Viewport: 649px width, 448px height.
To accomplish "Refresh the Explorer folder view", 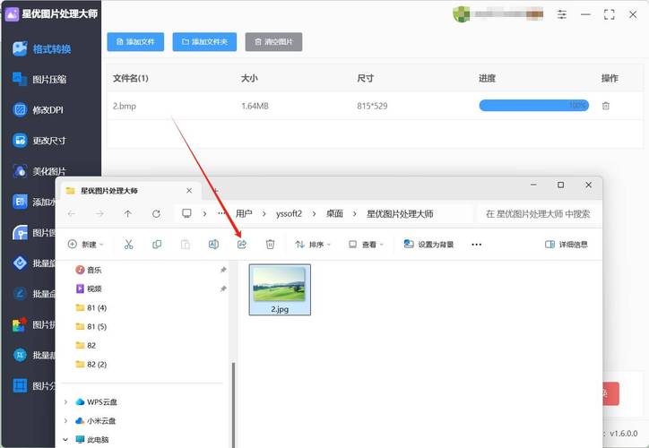I will [156, 214].
